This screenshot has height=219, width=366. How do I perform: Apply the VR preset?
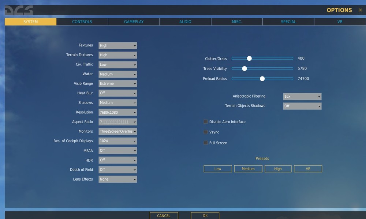pos(308,169)
